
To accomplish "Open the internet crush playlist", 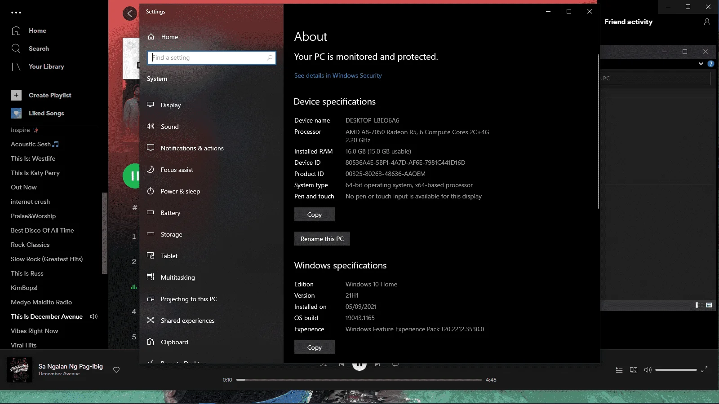I will (30, 202).
